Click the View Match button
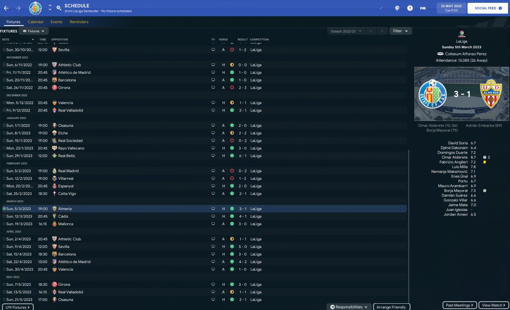510x310 pixels. [x=494, y=305]
